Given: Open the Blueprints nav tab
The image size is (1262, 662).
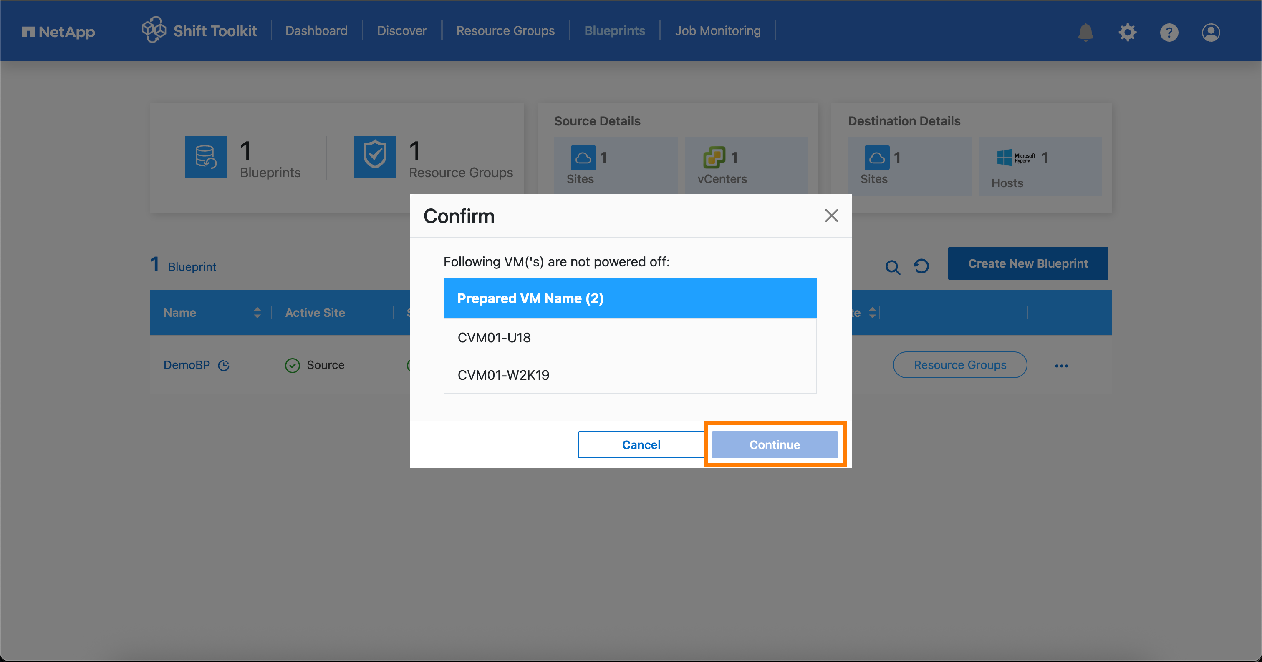Looking at the screenshot, I should pyautogui.click(x=614, y=30).
